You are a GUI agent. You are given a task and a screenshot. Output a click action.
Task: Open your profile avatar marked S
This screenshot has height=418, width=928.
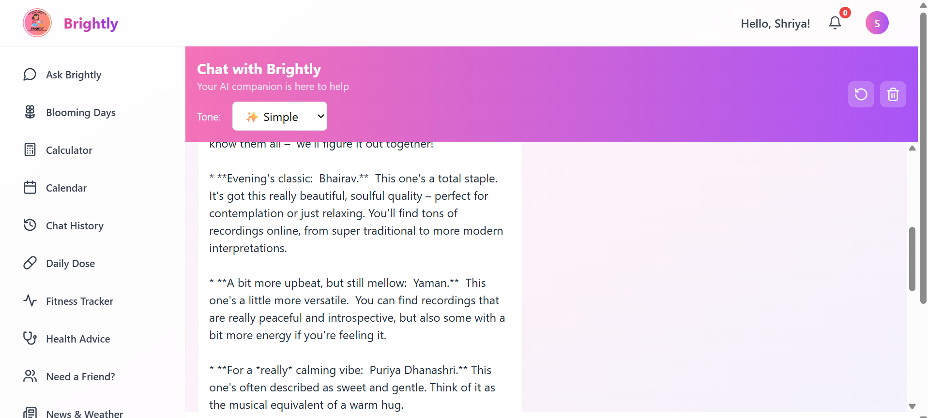click(x=877, y=23)
